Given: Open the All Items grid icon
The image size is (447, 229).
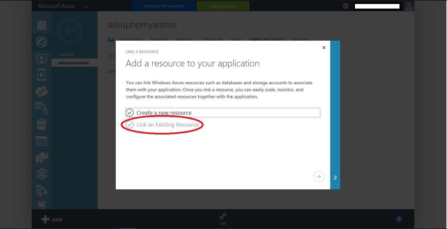Looking at the screenshot, I should (x=42, y=25).
